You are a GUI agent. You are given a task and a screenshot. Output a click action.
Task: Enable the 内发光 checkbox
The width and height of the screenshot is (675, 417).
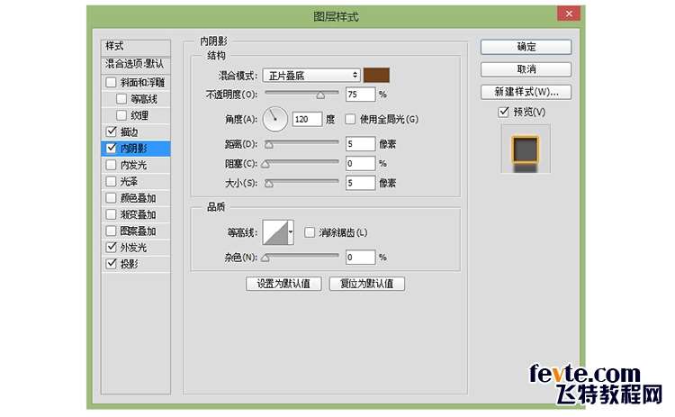pos(111,165)
